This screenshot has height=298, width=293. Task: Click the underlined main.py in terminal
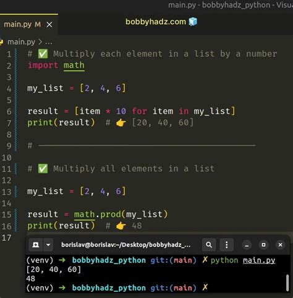[259, 260]
